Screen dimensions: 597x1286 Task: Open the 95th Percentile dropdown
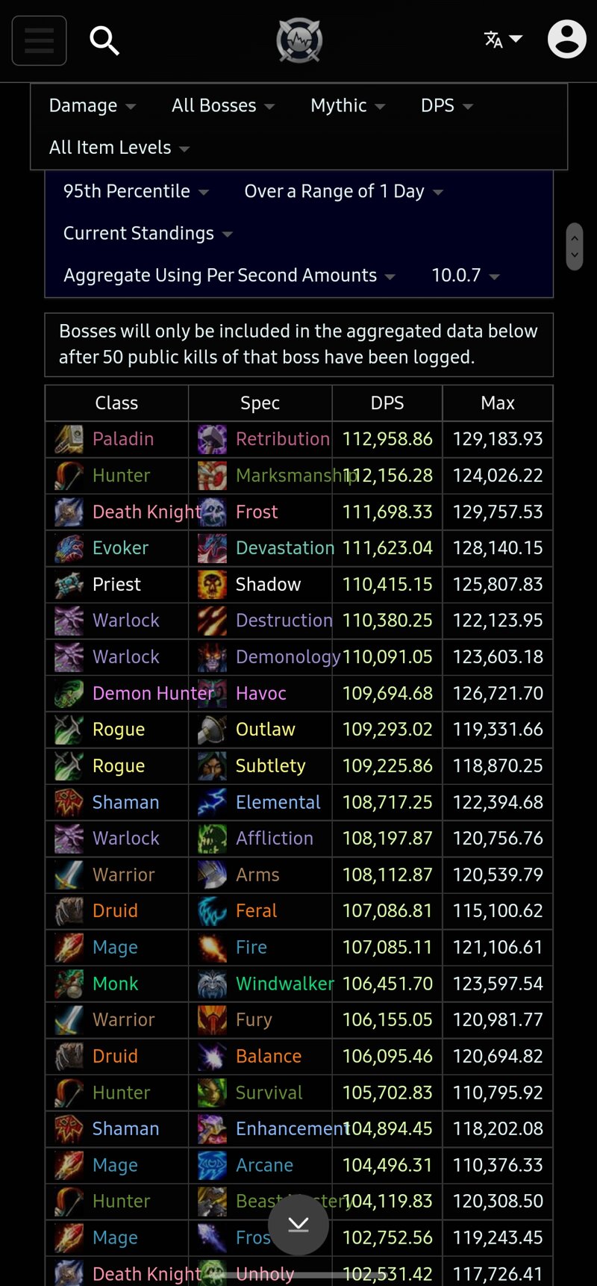[136, 192]
